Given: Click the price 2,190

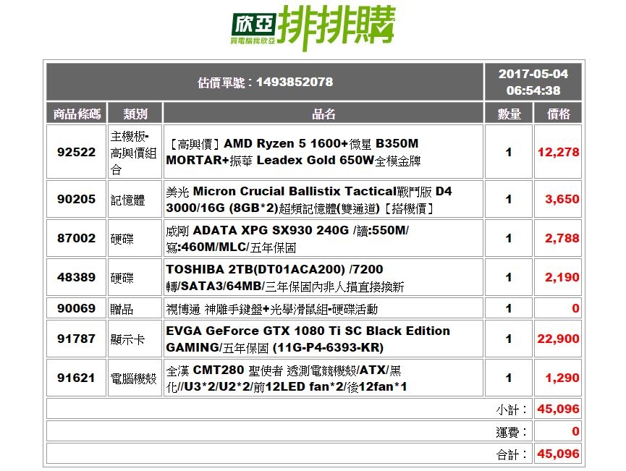Looking at the screenshot, I should tap(562, 277).
